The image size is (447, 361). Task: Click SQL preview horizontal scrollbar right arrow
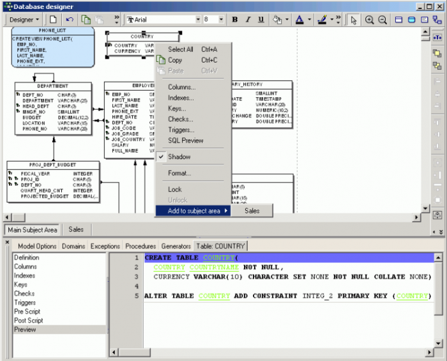click(x=429, y=353)
